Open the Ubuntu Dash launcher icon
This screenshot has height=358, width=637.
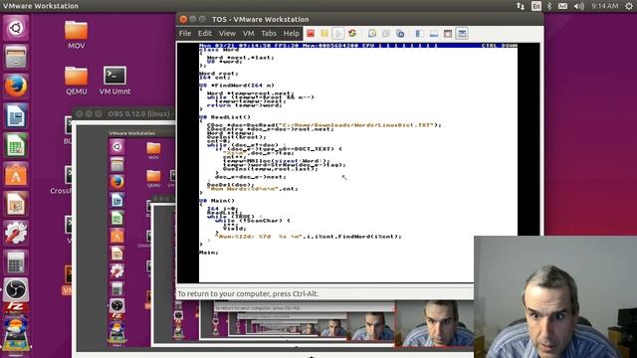pos(16,28)
